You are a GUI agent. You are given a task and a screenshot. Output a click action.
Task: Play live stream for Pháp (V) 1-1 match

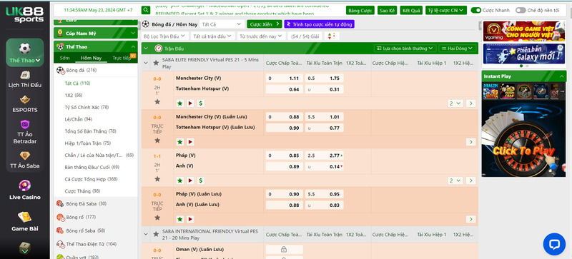pos(190,181)
